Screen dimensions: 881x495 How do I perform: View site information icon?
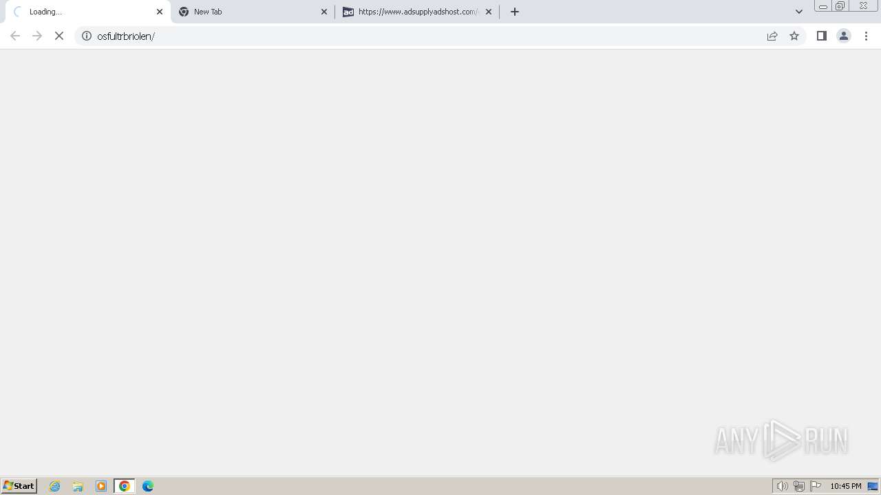(x=87, y=36)
